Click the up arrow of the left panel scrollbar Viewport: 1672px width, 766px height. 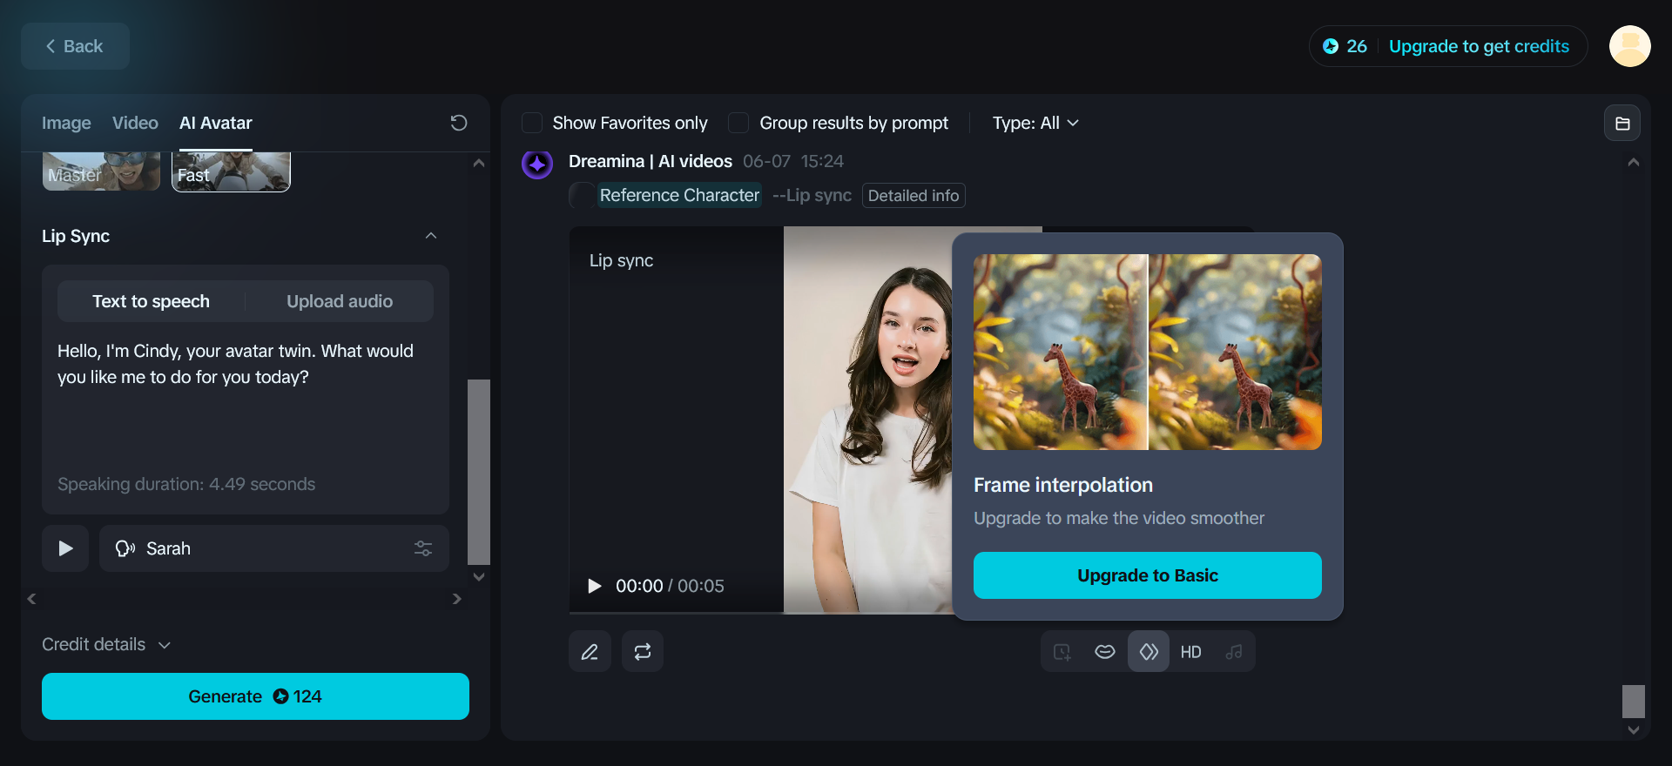coord(479,163)
